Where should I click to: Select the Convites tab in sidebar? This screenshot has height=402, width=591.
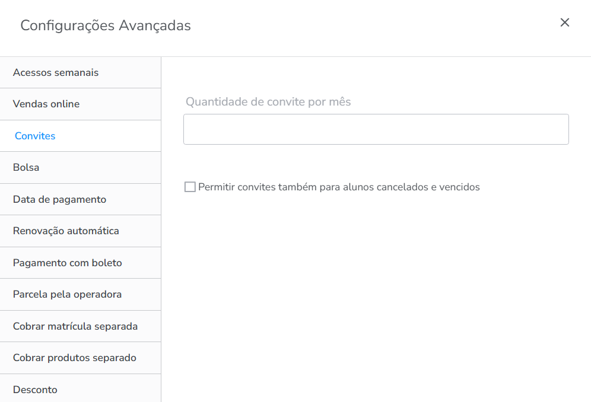click(35, 136)
